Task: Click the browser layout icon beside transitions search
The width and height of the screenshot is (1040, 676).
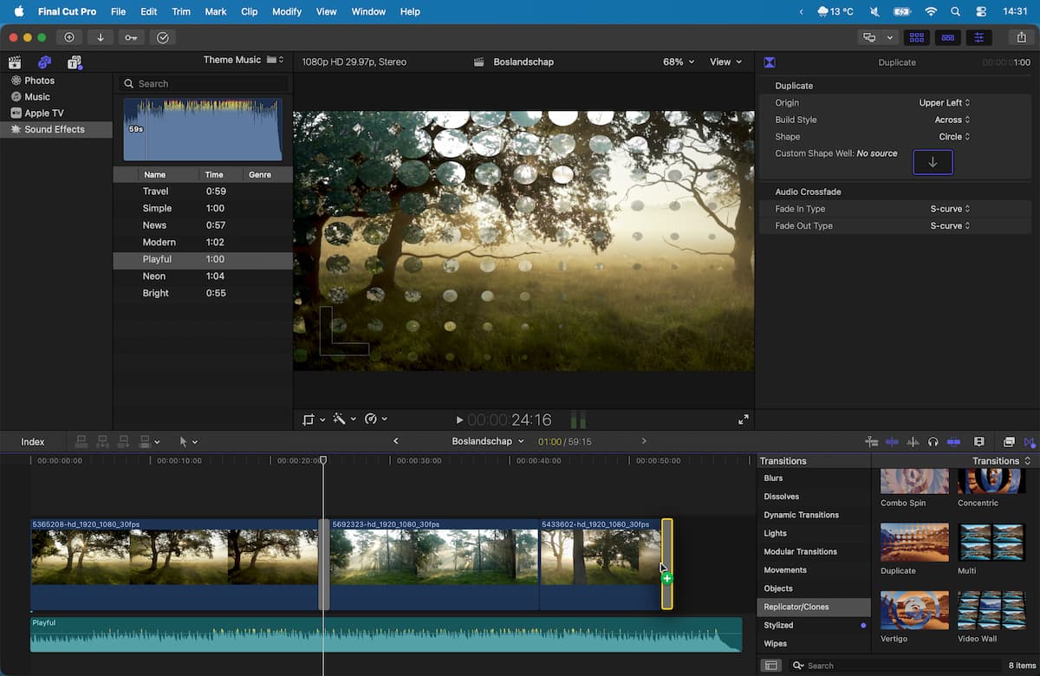Action: pos(770,666)
